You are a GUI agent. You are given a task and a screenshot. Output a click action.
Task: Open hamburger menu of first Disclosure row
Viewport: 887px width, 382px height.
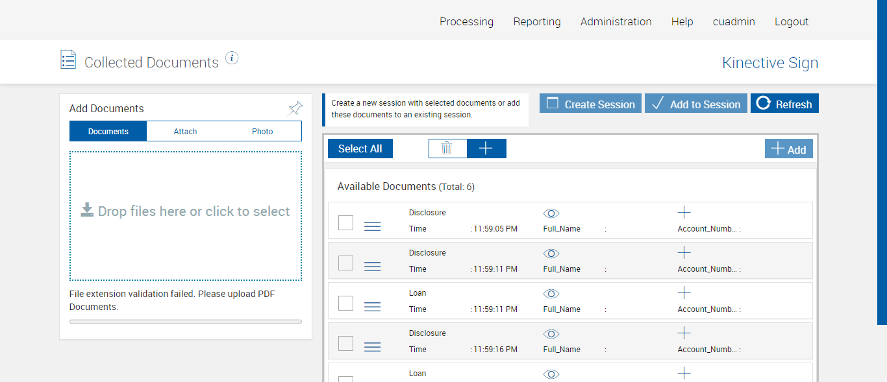[x=372, y=226]
